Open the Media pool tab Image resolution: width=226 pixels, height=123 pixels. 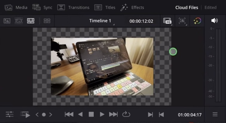click(x=16, y=7)
